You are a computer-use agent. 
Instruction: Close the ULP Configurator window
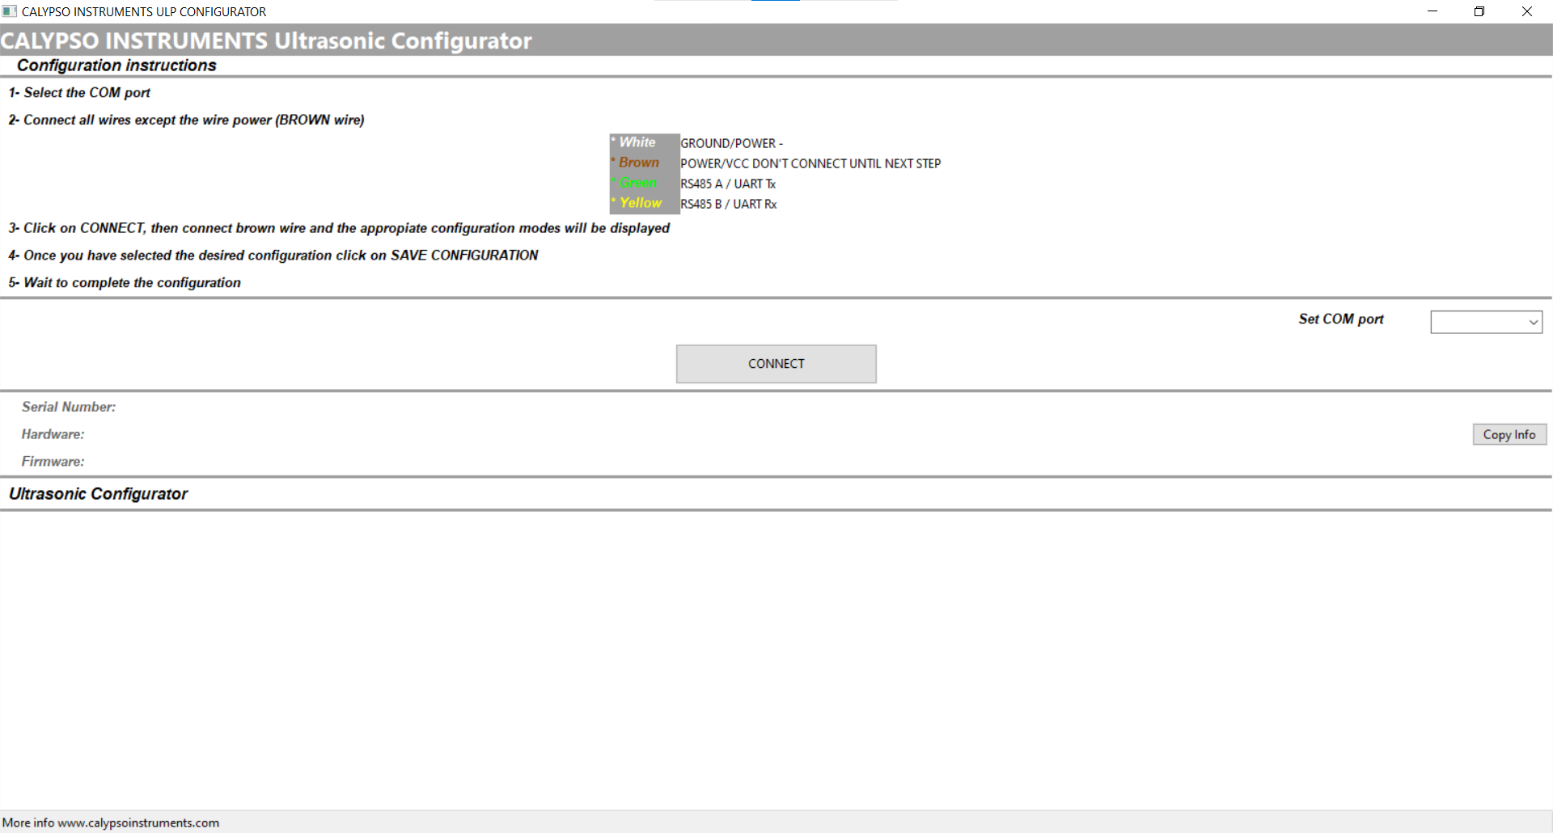[1526, 11]
